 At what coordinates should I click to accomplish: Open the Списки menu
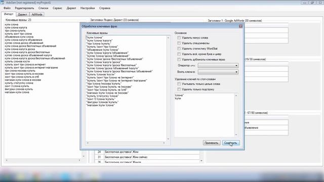coord(44,8)
